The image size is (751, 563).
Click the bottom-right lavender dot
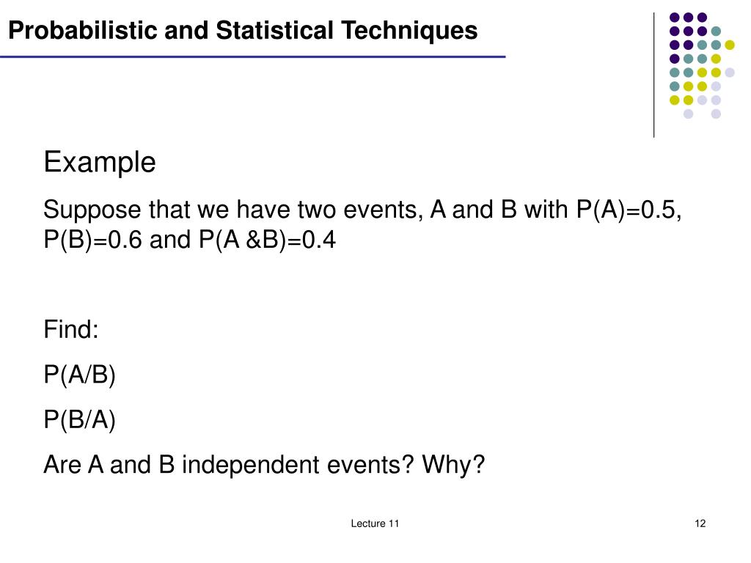(716, 114)
